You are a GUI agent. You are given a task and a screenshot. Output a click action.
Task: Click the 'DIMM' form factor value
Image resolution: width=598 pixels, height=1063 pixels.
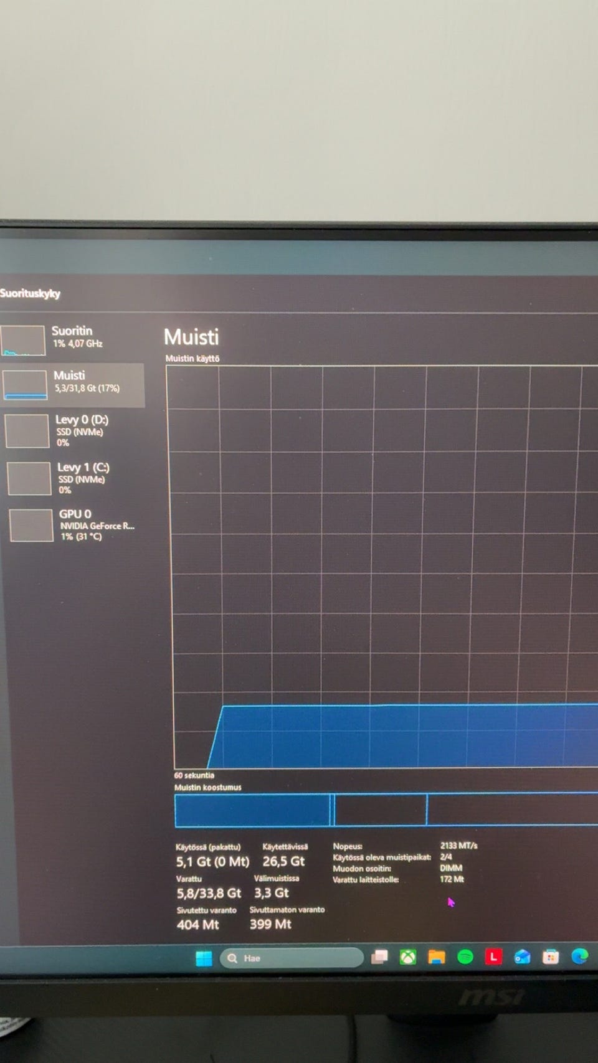click(x=451, y=868)
